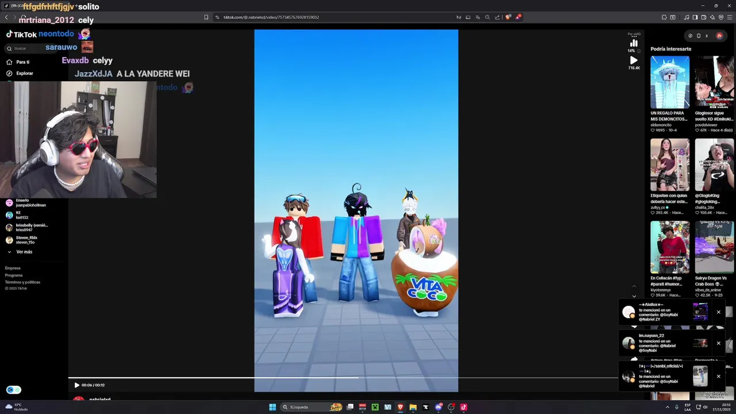This screenshot has height=414, width=736.
Task: Open the Explorar section
Action: click(x=20, y=74)
